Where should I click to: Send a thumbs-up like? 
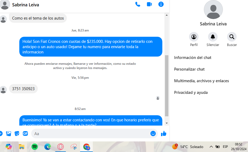tap(164, 134)
